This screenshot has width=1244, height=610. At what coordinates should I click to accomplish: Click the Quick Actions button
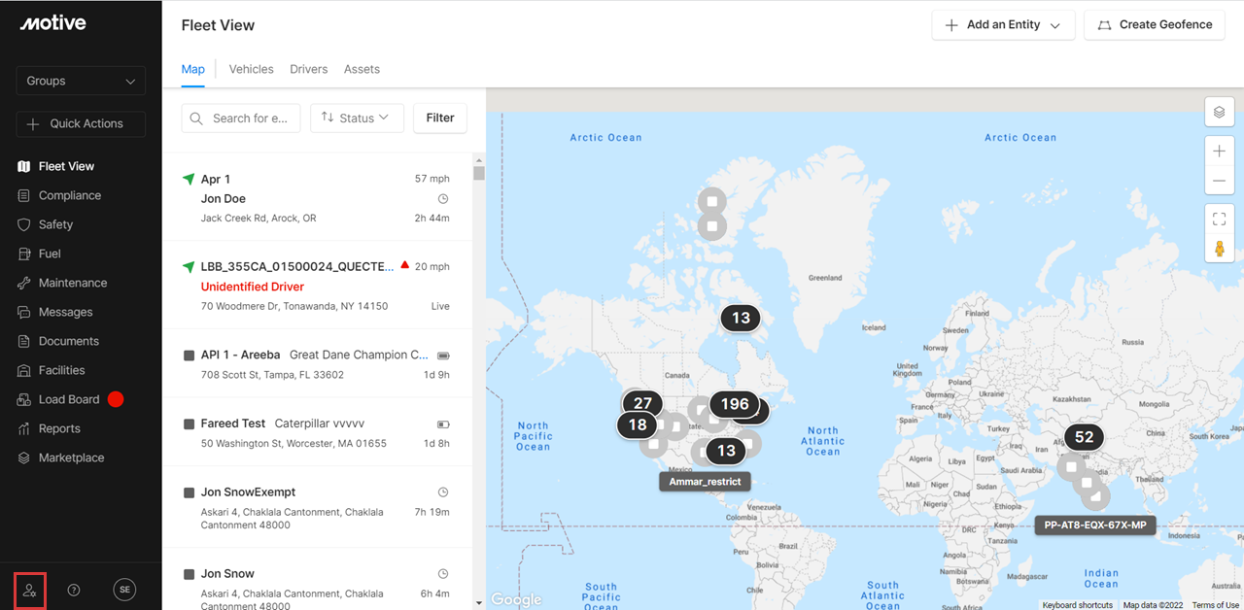click(x=81, y=123)
